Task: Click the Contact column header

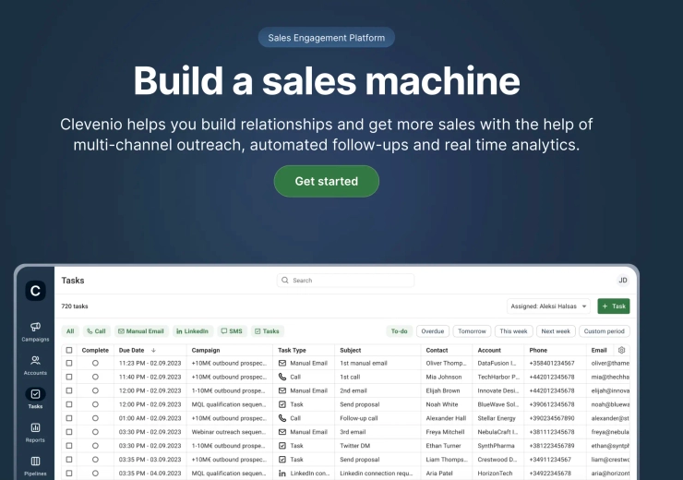Action: click(x=437, y=350)
